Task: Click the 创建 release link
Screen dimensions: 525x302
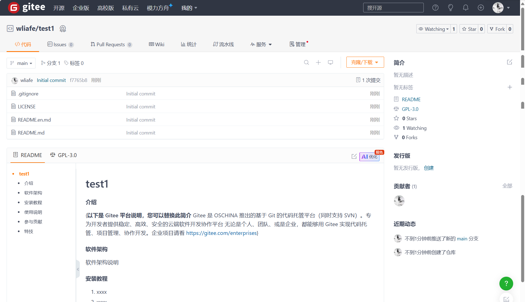Action: pyautogui.click(x=429, y=168)
